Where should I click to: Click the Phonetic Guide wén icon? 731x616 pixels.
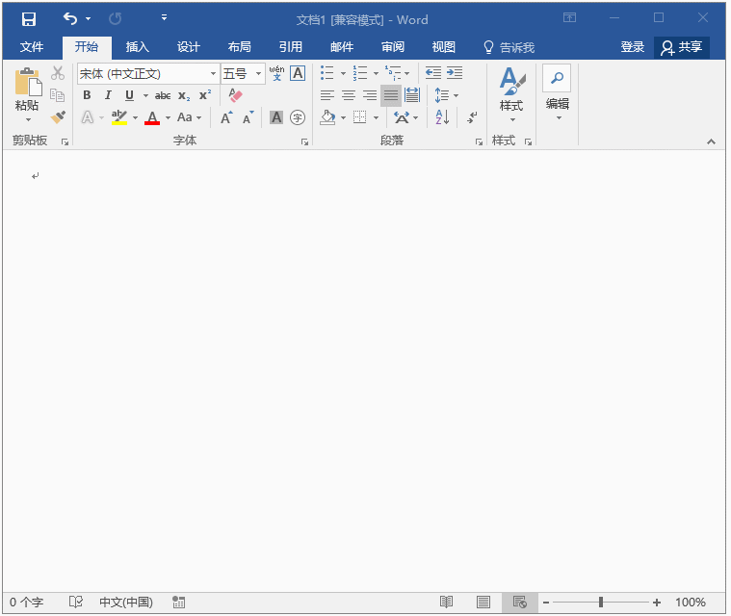click(x=276, y=73)
